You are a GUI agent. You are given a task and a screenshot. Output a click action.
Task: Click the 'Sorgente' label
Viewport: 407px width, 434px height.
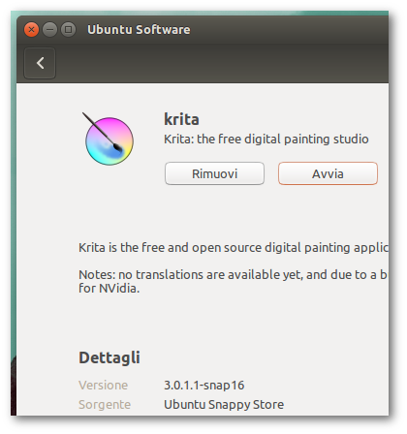(105, 405)
